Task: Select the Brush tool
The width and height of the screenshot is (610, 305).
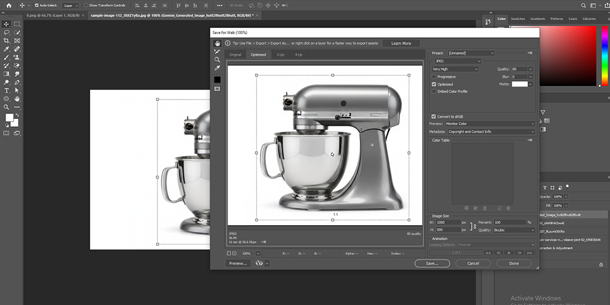Action: (6, 57)
